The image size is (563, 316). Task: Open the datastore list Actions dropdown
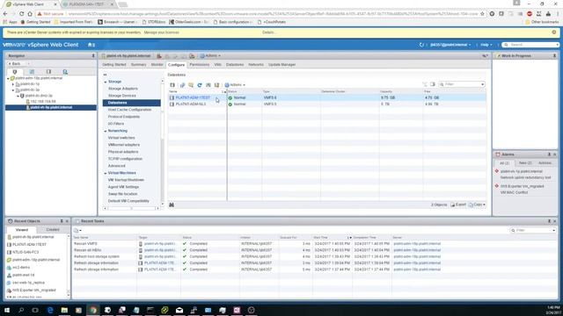(235, 85)
